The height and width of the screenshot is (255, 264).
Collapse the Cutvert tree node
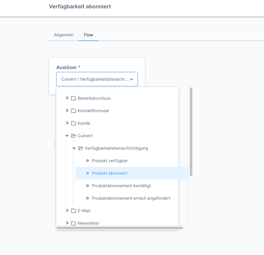[x=67, y=136]
